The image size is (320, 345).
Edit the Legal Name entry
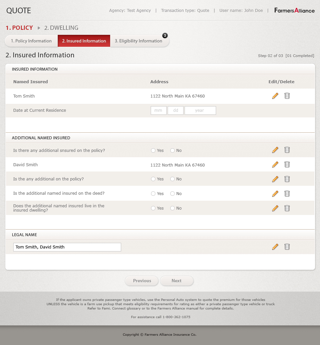tap(275, 247)
